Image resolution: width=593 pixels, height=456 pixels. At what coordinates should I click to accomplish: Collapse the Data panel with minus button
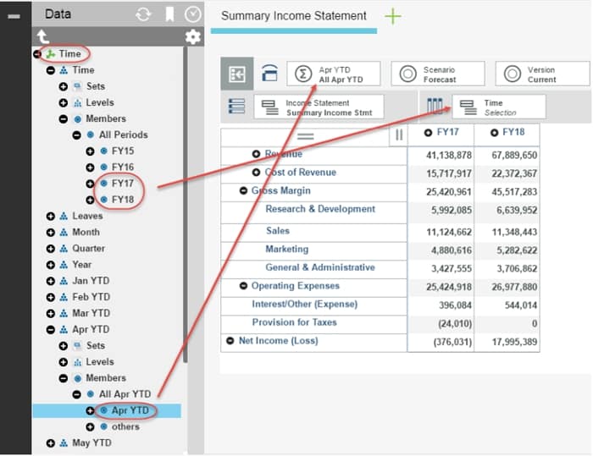pos(14,15)
